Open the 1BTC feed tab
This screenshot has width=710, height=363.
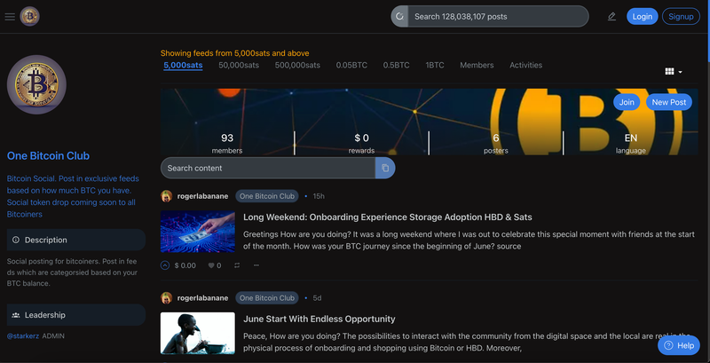(435, 65)
